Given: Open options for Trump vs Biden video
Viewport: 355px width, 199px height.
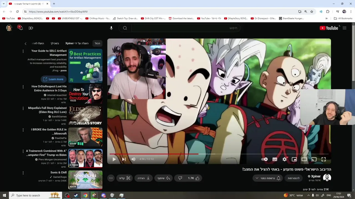Looking at the screenshot, I should point(23,151).
